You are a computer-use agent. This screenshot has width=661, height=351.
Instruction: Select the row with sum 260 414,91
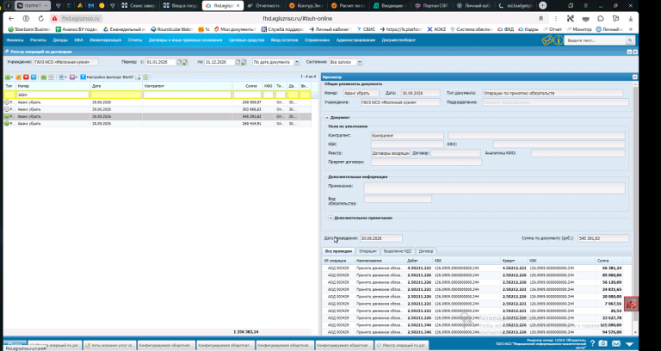(x=158, y=124)
